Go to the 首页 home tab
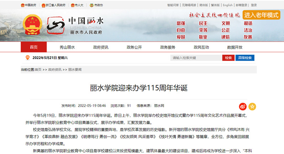The width and height of the screenshot is (284, 154). coord(33,47)
